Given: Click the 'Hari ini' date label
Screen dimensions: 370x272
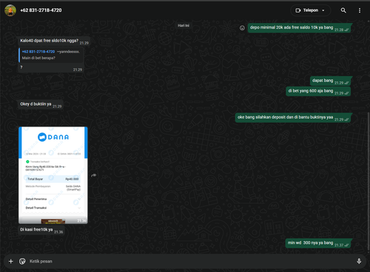Looking at the screenshot, I should 184,25.
